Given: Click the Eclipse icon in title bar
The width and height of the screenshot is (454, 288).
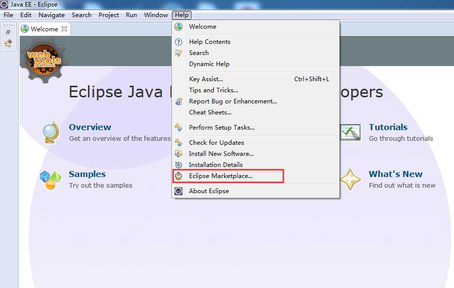Looking at the screenshot, I should tap(4, 5).
